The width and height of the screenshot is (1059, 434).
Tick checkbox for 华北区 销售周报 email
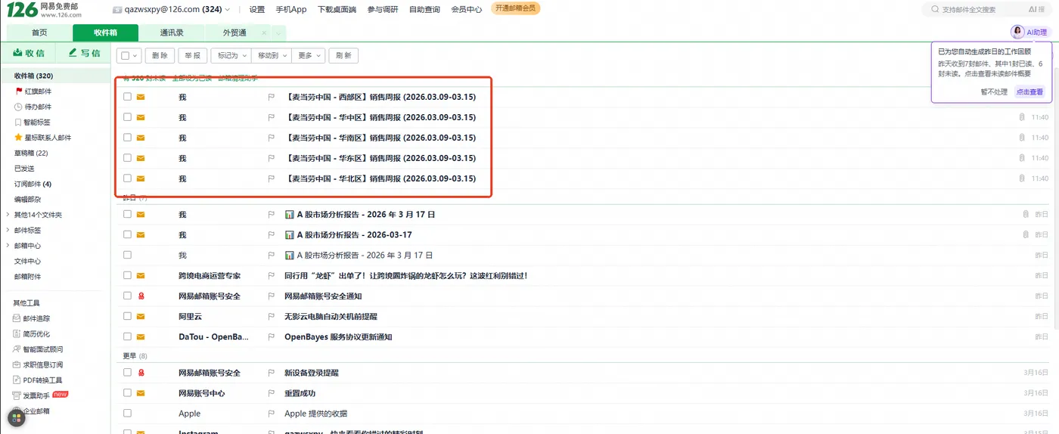(x=128, y=178)
